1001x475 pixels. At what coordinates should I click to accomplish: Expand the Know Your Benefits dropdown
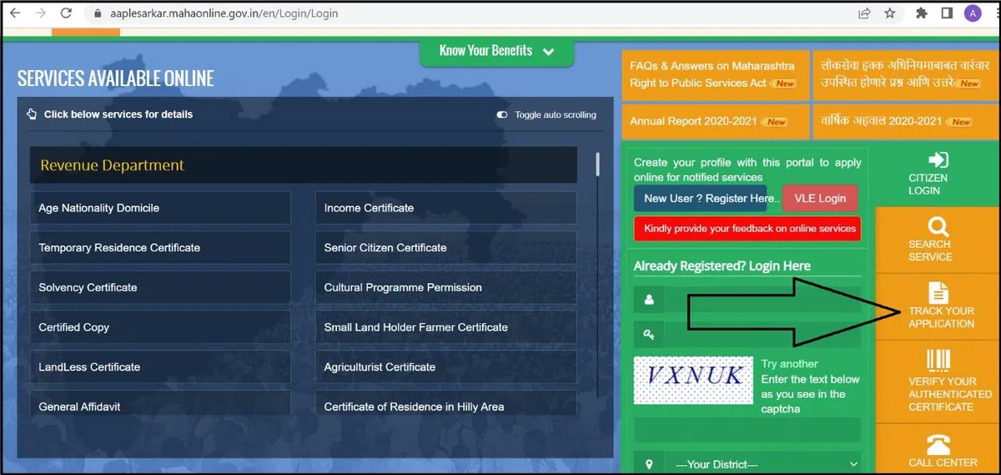tap(497, 51)
